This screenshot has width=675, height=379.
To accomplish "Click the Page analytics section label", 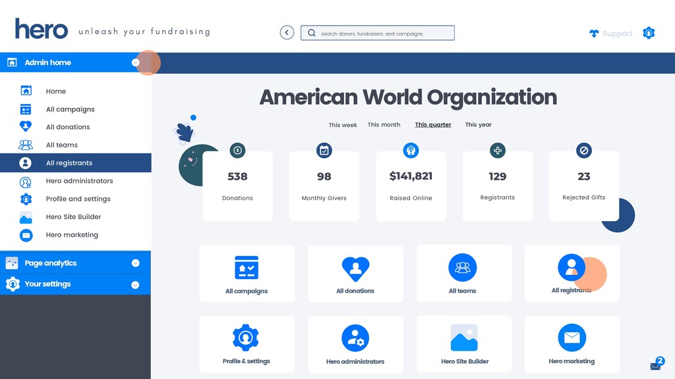I will pyautogui.click(x=50, y=263).
